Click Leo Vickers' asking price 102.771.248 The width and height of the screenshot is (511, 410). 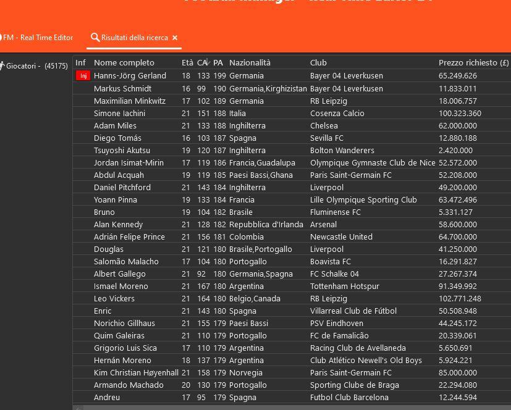click(x=460, y=298)
